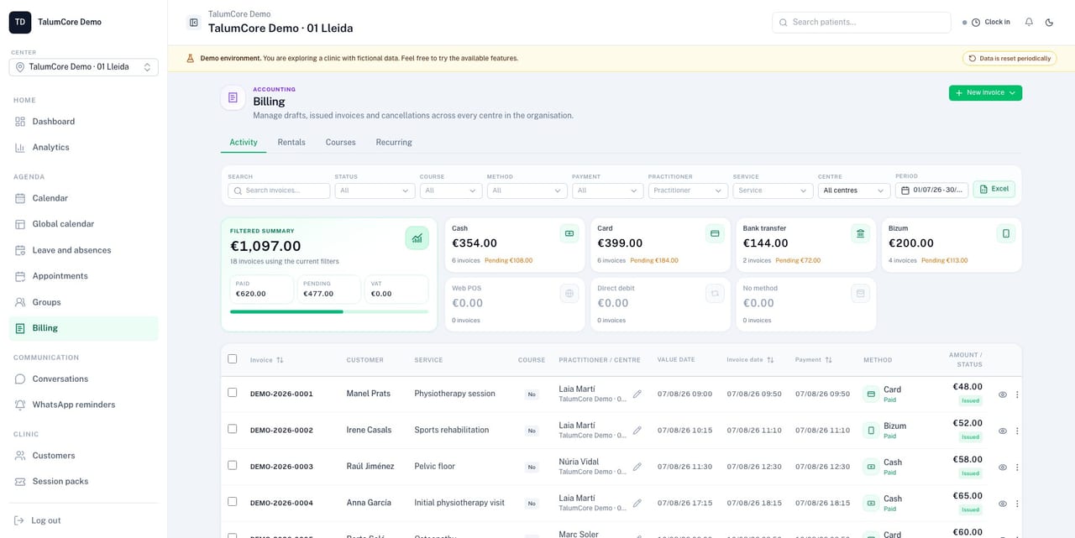Click the Bizum phone icon
The height and width of the screenshot is (538, 1075).
coord(1005,233)
